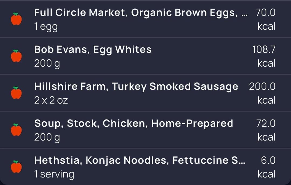Viewport: 291px width, 185px height.
Task: Tap the apple icon beside Turkey Smoked Sausage
Action: coord(16,93)
